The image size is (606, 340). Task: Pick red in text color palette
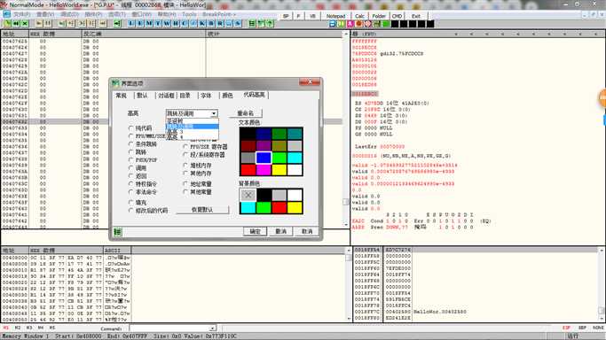tap(248, 169)
